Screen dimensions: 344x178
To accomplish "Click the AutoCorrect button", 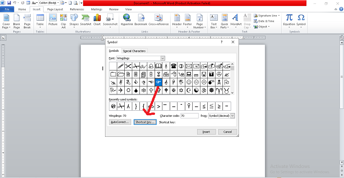I will point(120,122).
